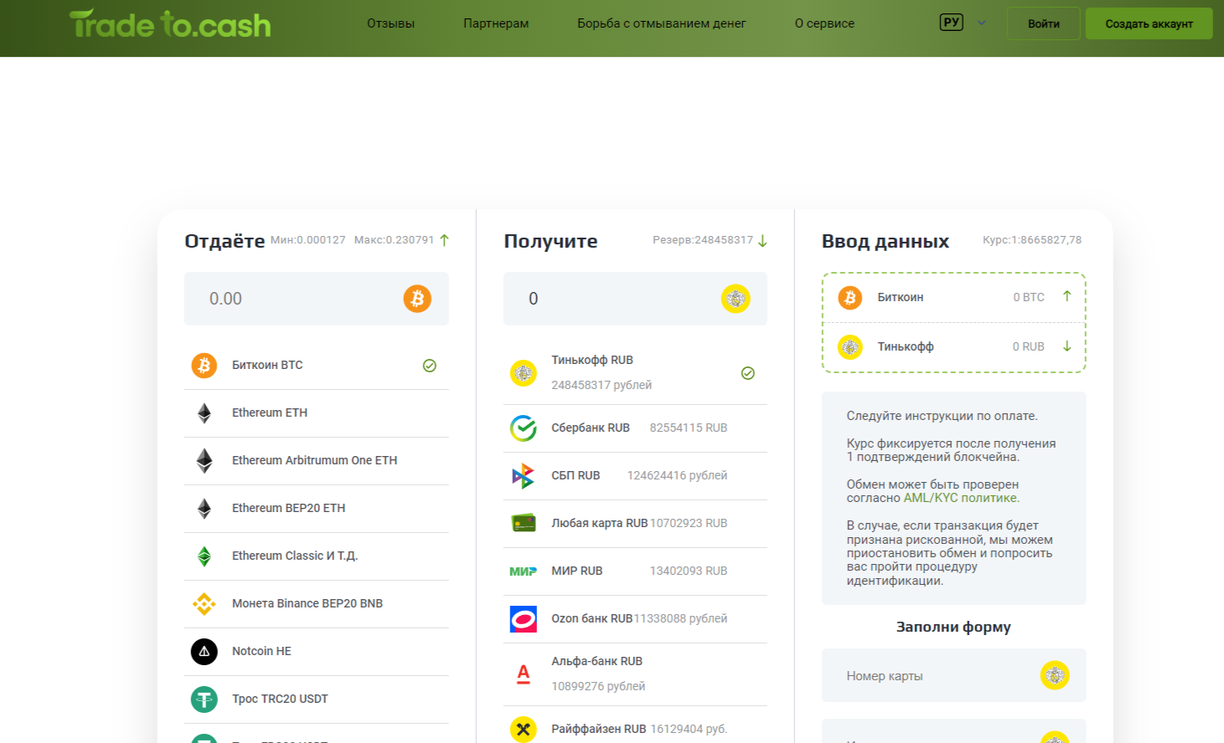The width and height of the screenshot is (1224, 743).
Task: Click the Войти button
Action: click(1044, 23)
